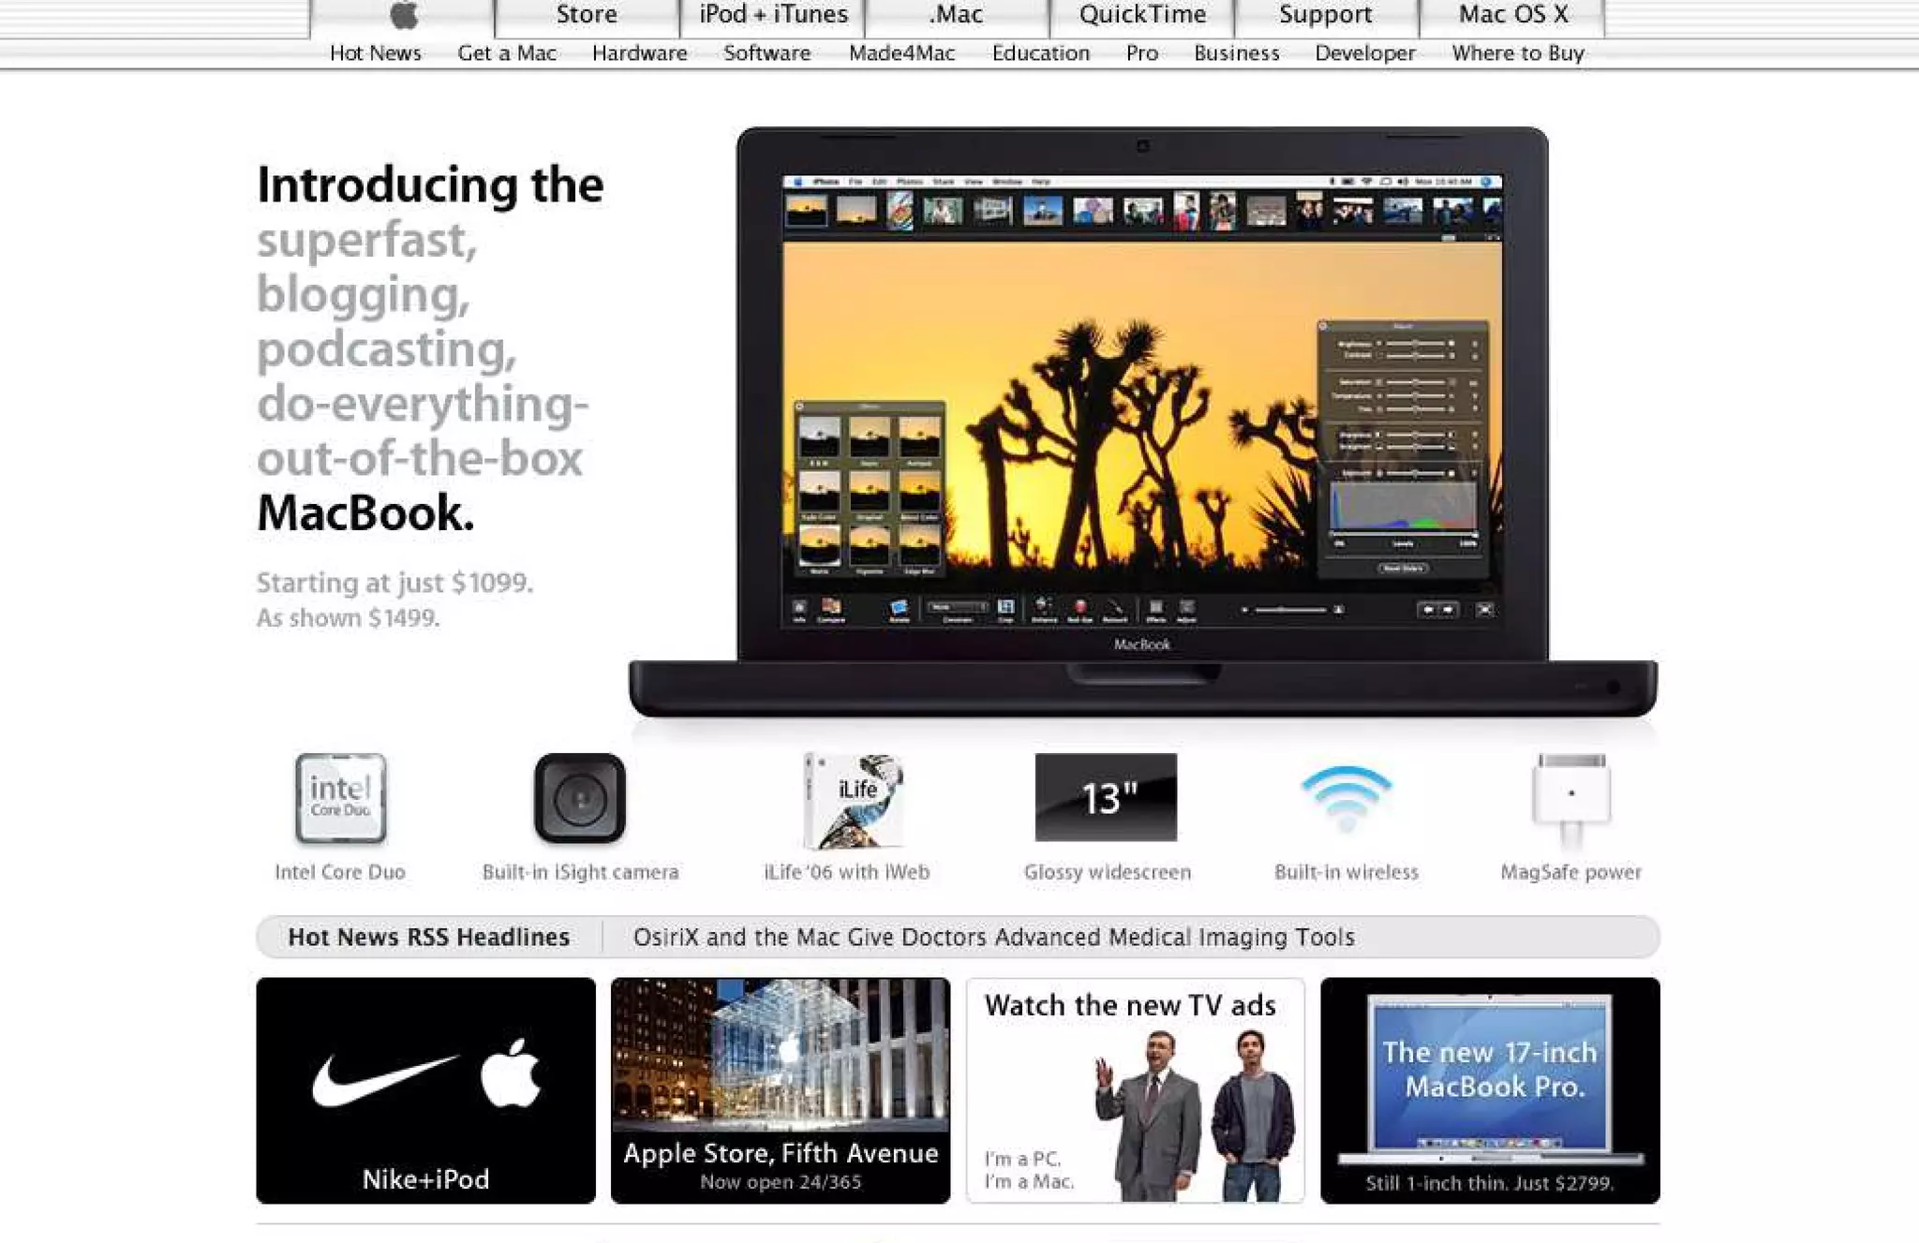The image size is (1919, 1243).
Task: Open the Business section link
Action: pos(1237,53)
